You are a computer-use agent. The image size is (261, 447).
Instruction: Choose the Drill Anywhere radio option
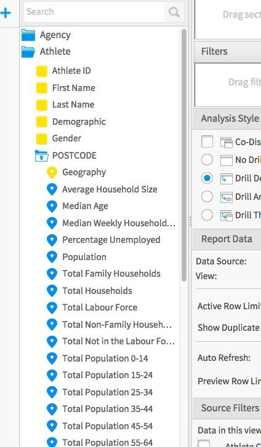click(x=207, y=196)
